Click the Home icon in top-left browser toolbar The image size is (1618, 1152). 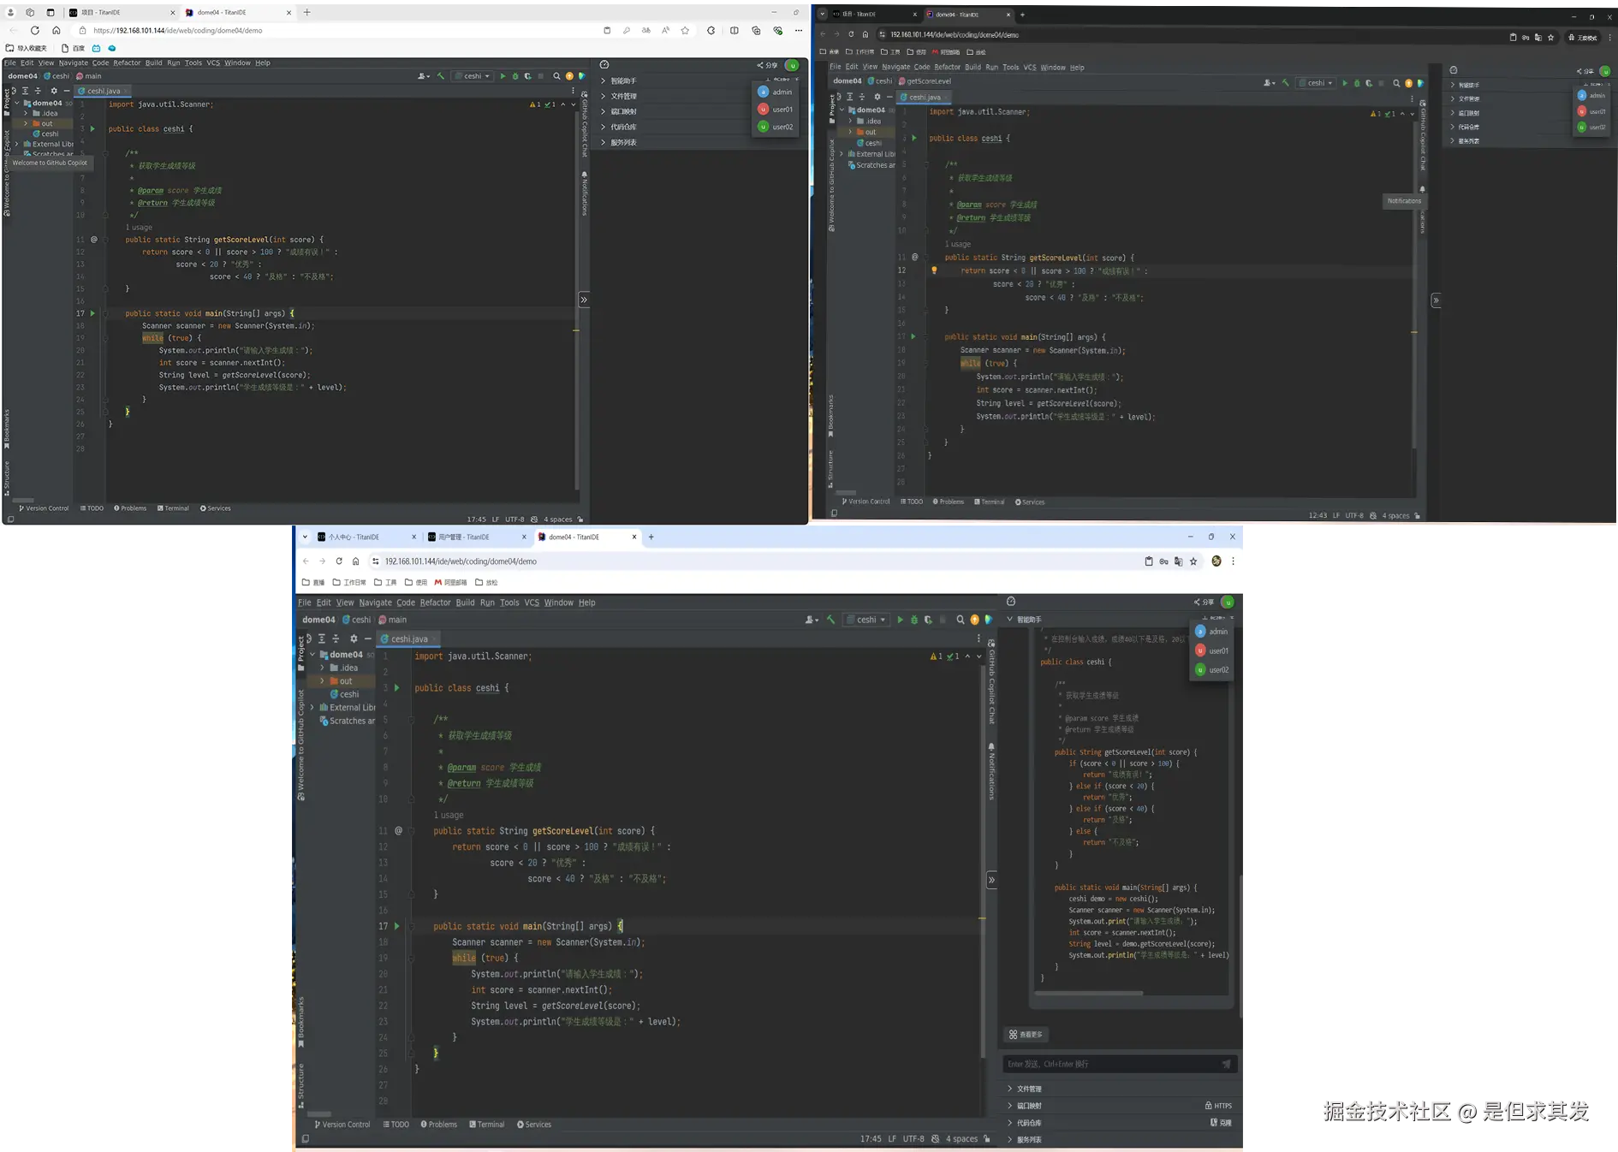[x=57, y=30]
